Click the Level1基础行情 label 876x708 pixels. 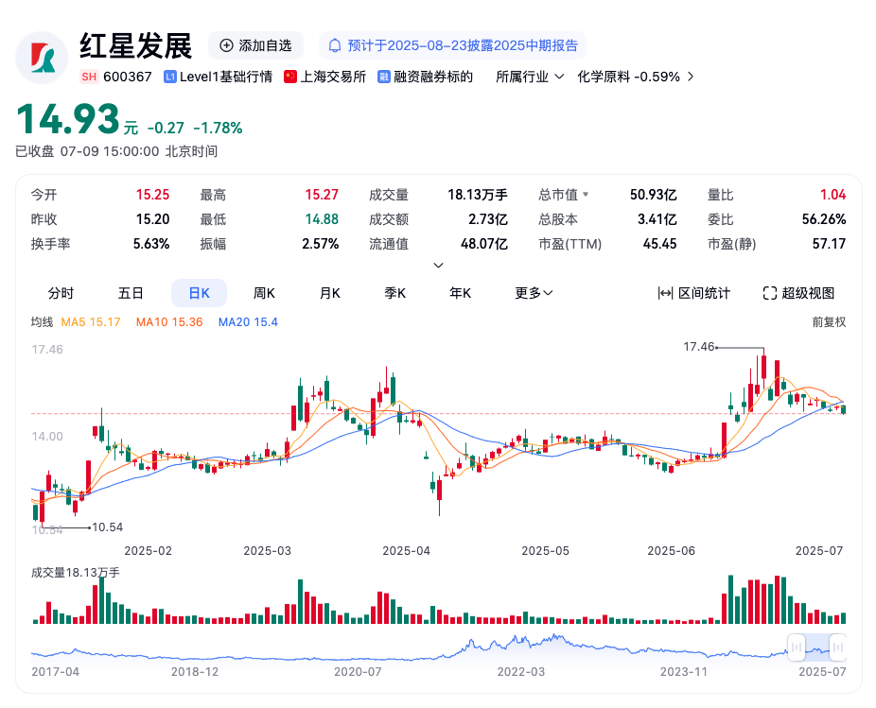[x=226, y=77]
